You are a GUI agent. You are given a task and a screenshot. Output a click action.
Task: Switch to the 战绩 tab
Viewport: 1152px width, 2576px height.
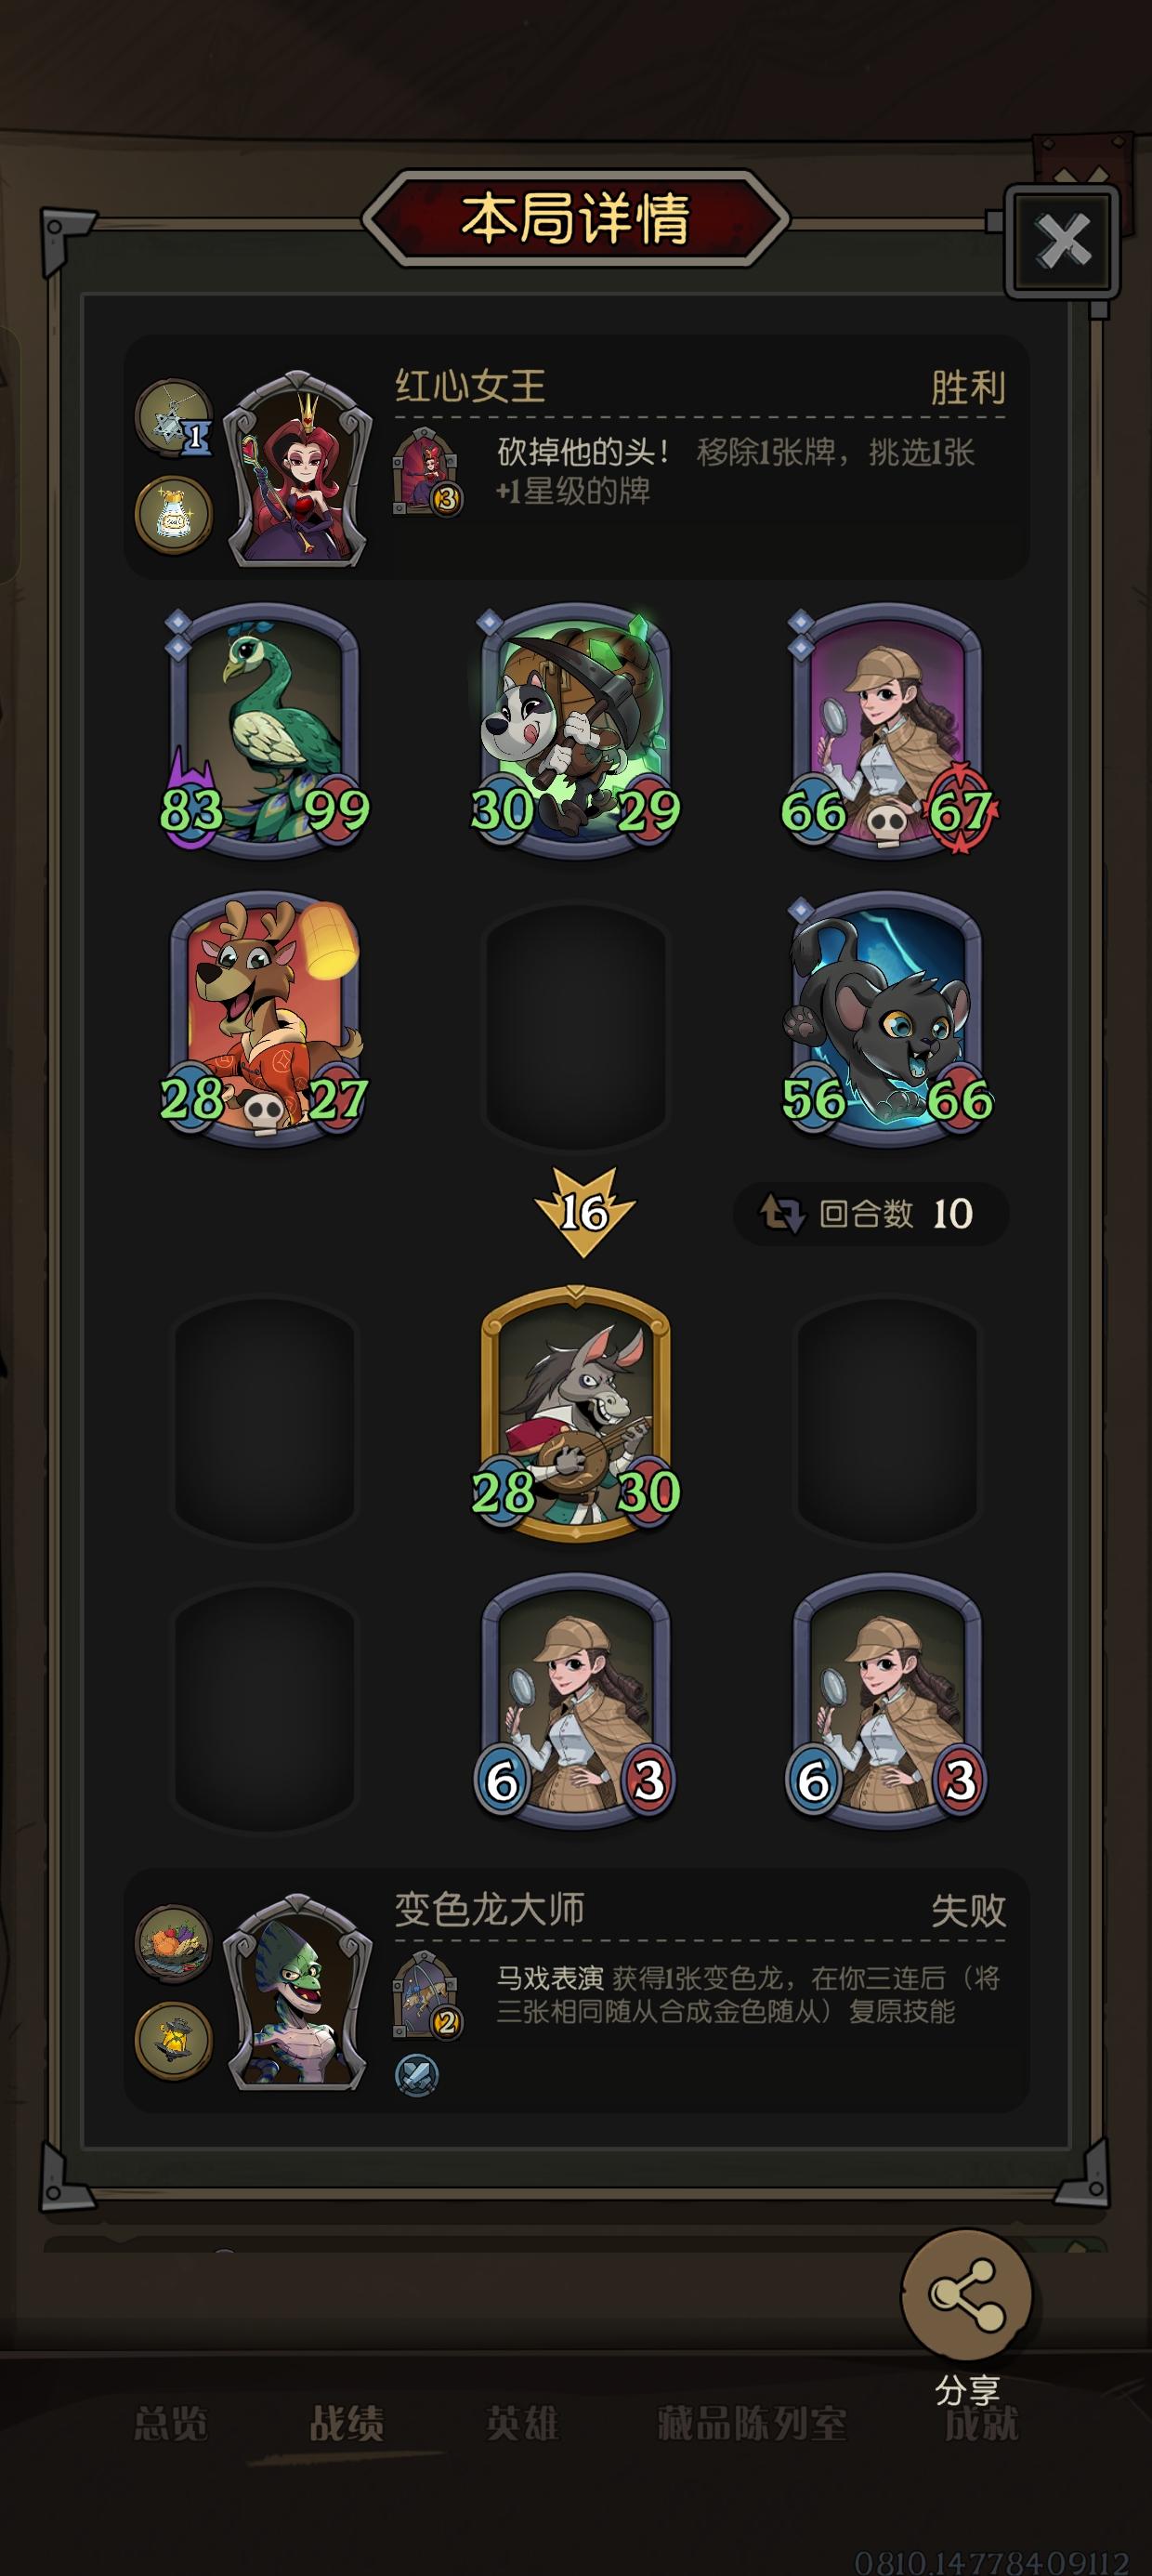347,2422
